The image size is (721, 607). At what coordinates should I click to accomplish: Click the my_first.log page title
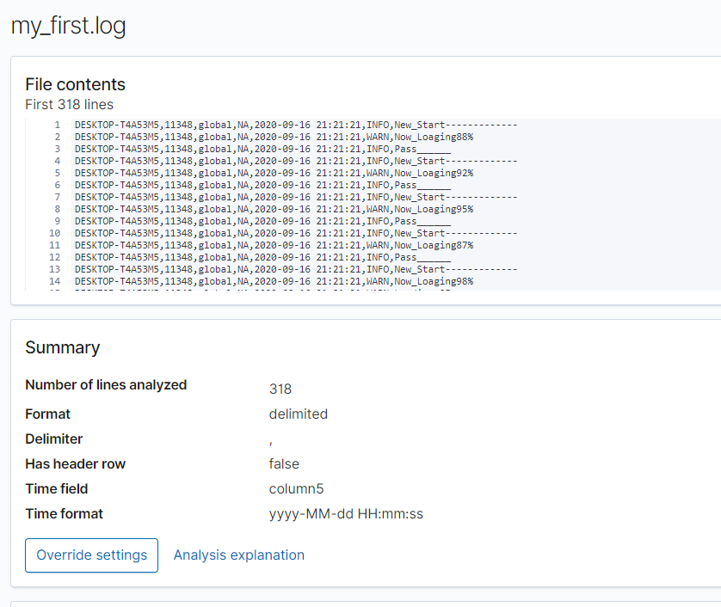tap(69, 26)
